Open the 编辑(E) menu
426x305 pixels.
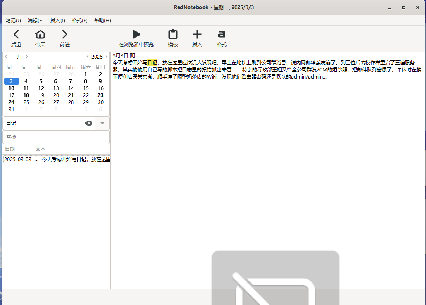coord(35,21)
